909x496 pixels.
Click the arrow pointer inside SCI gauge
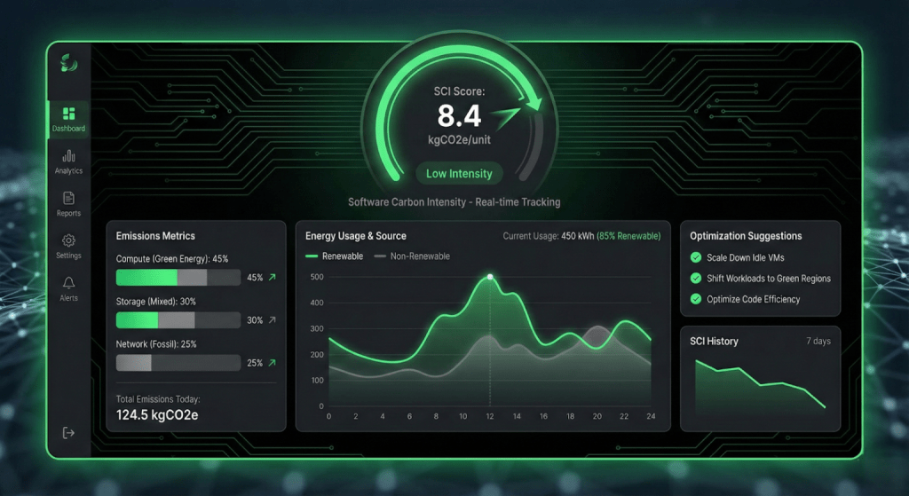tap(505, 118)
